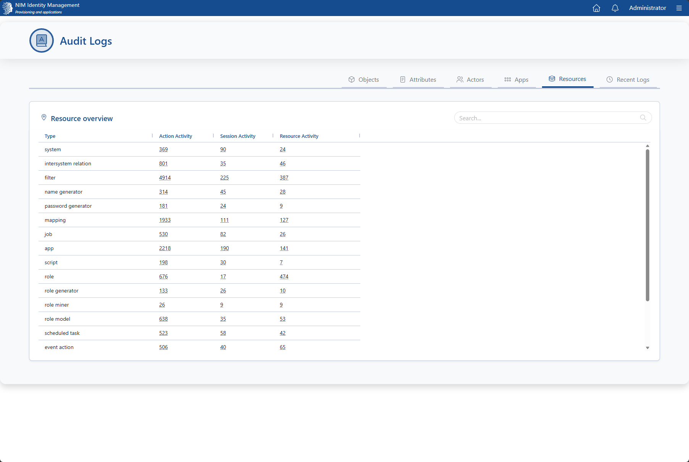Click the scrollbar up arrow
Viewport: 689px width, 462px height.
point(647,146)
